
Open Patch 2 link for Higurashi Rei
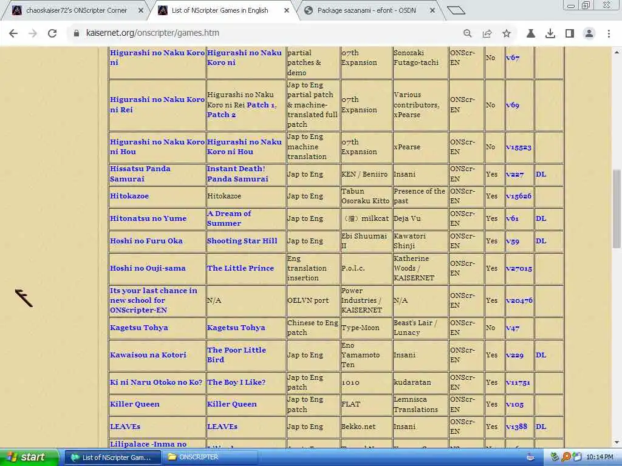pyautogui.click(x=221, y=115)
